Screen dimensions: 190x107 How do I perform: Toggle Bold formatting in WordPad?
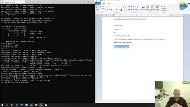107,10
